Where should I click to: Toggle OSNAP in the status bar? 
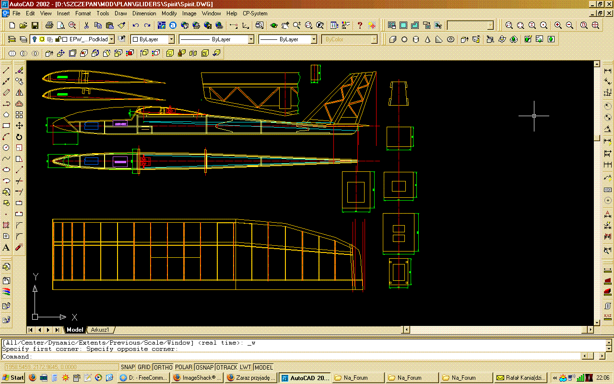(205, 367)
